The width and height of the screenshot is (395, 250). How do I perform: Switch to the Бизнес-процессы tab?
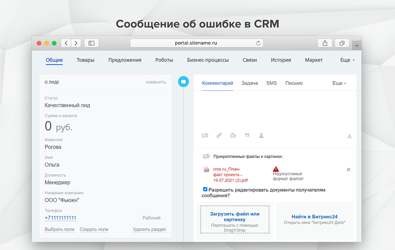(x=208, y=60)
